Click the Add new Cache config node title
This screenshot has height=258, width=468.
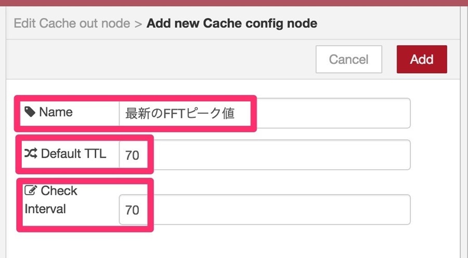231,23
